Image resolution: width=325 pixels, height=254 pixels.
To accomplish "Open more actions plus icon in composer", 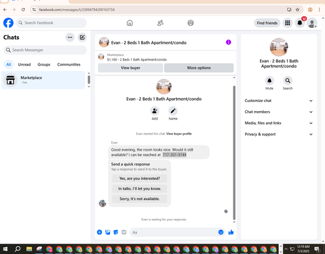I will [99, 233].
